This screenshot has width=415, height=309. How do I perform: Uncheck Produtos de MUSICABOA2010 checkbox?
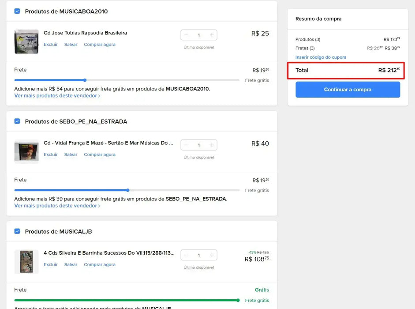(x=17, y=11)
